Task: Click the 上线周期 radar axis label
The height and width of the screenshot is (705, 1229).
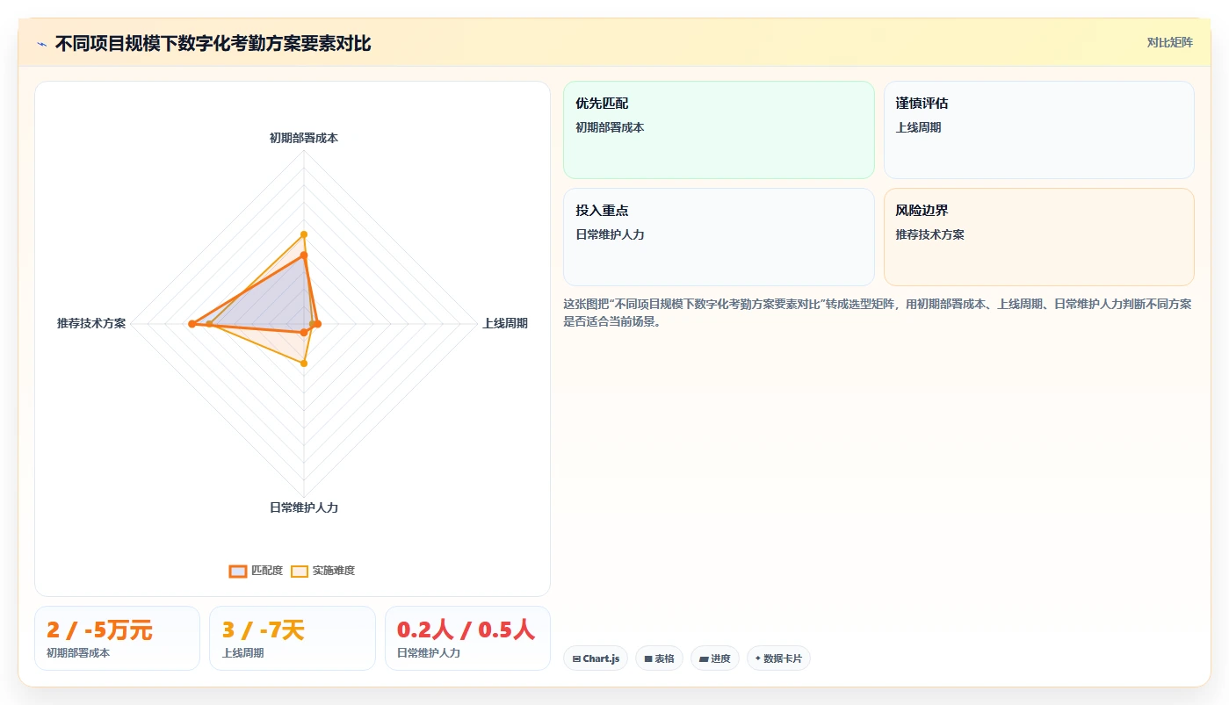Action: (505, 323)
